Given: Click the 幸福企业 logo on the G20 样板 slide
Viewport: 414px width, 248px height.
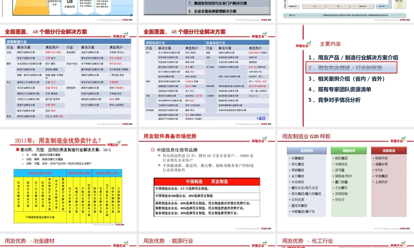Looking at the screenshot, I should click(398, 140).
